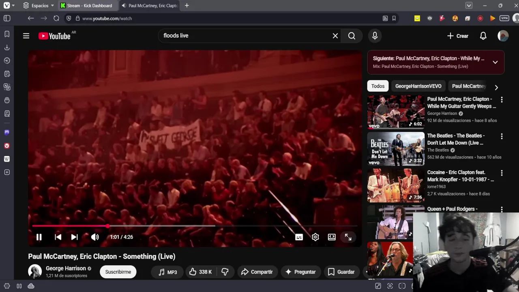Select the Paul McCartney, Eric Clapton tab
Viewport: 519px width, 292px height.
150,6
